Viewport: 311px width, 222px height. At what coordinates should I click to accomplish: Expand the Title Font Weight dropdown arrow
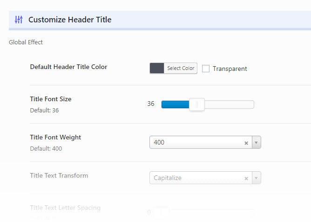click(256, 143)
